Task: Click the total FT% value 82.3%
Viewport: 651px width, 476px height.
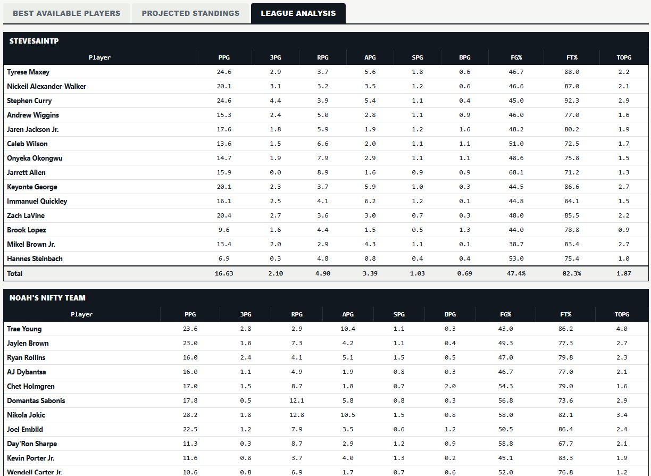Action: pos(572,273)
